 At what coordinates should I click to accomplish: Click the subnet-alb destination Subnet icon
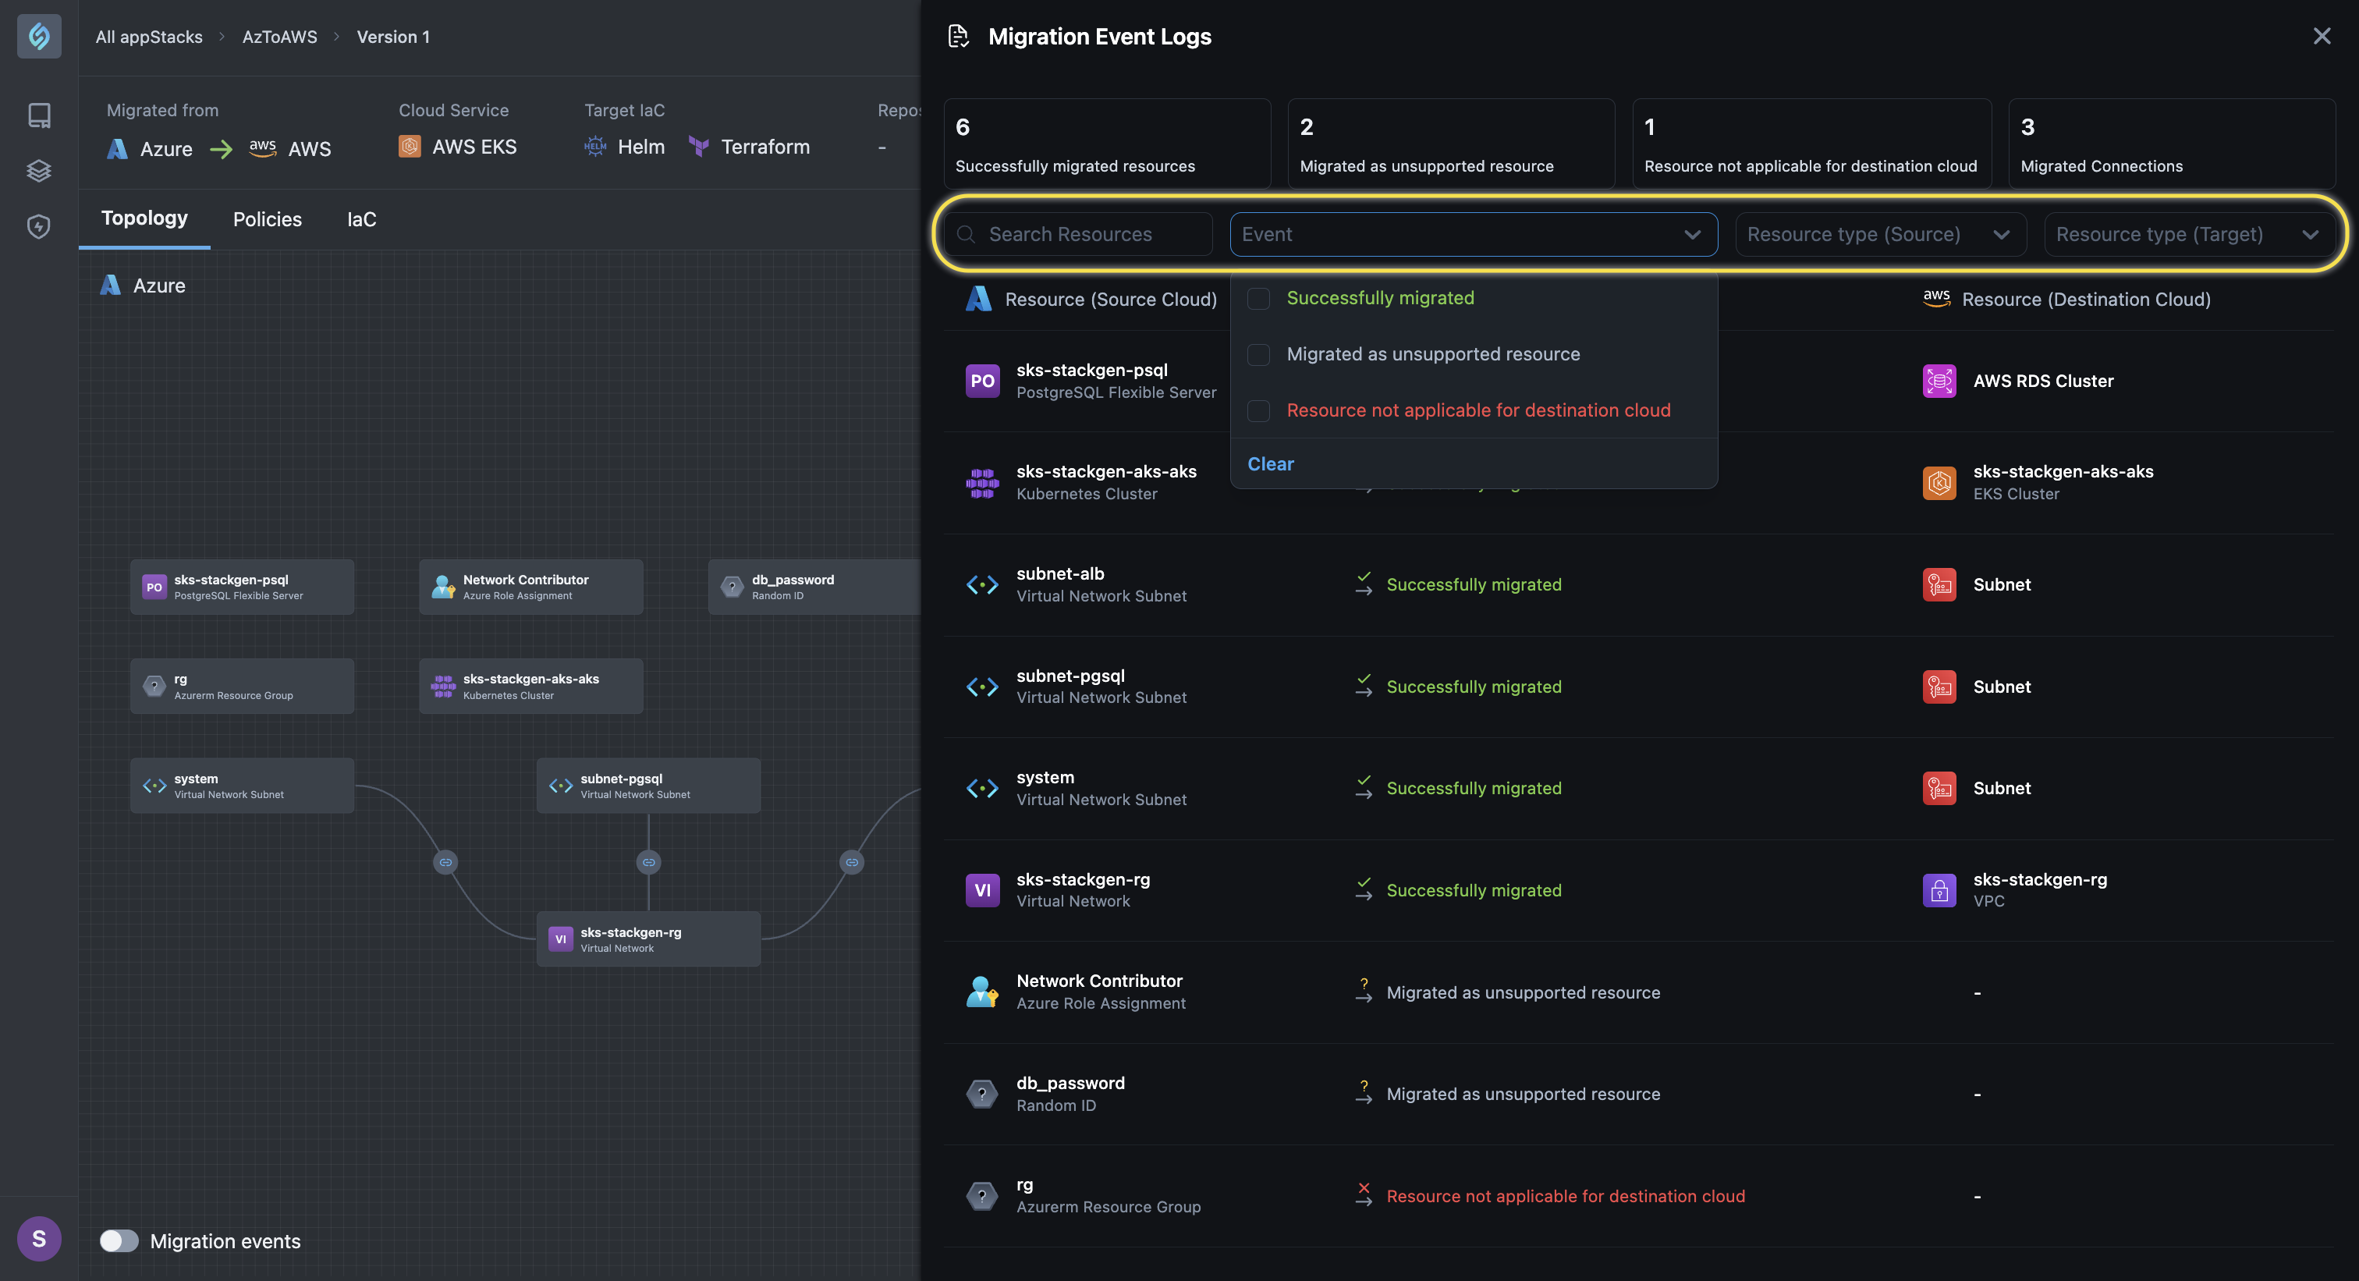1939,584
